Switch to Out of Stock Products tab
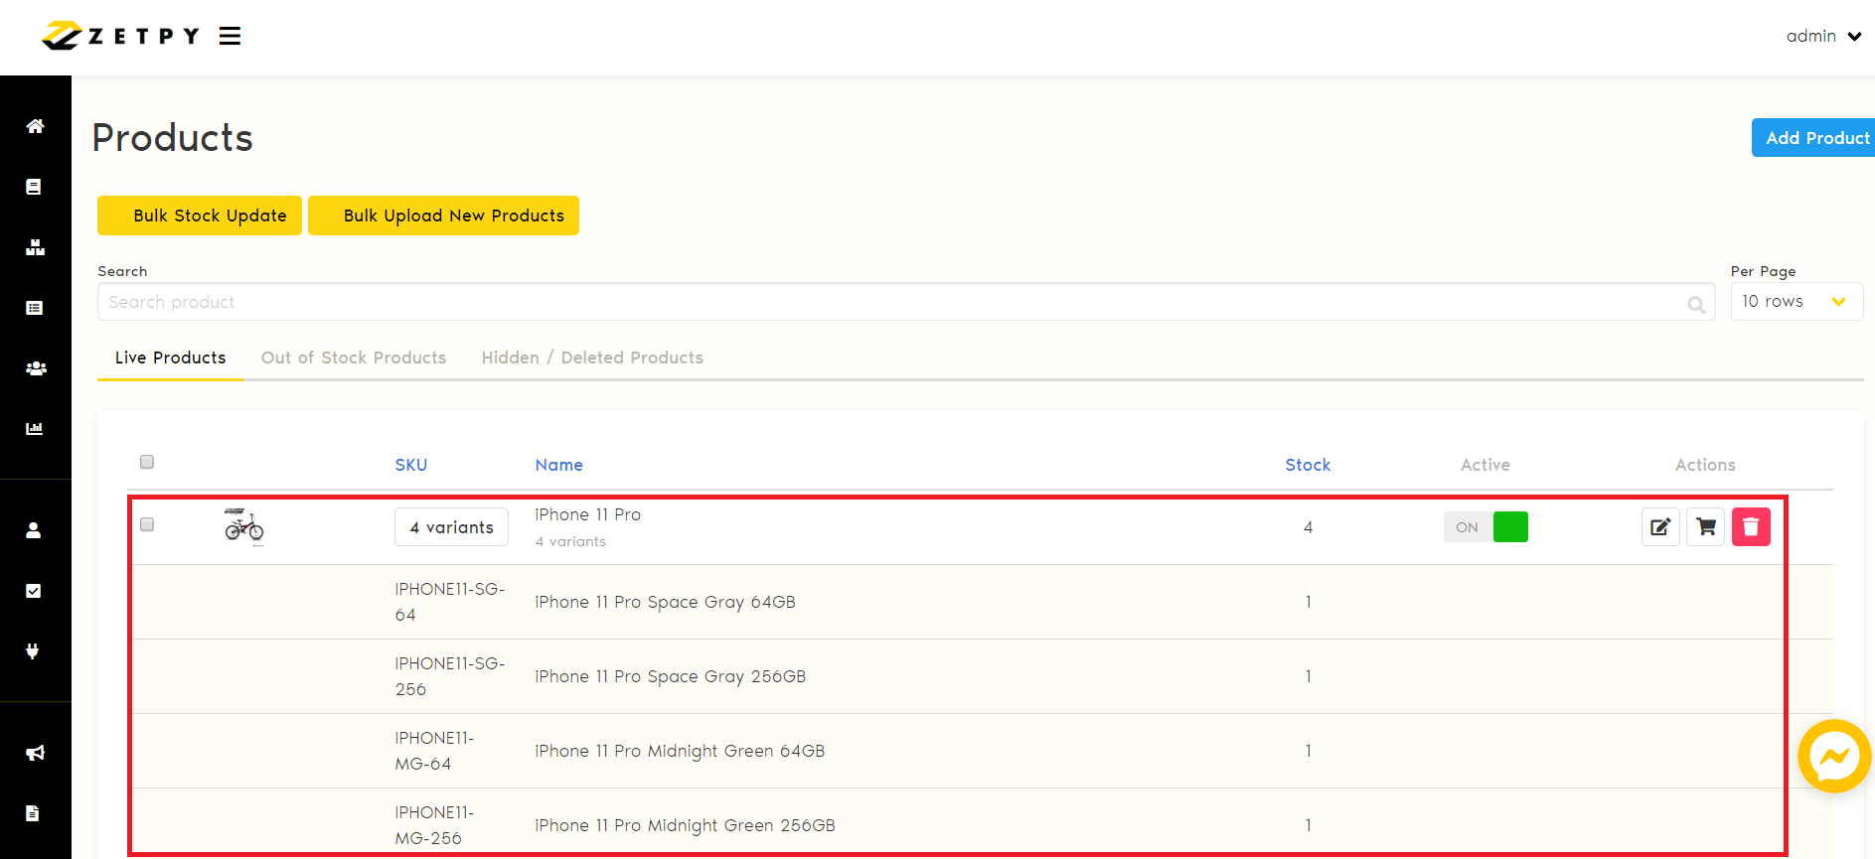 (354, 358)
